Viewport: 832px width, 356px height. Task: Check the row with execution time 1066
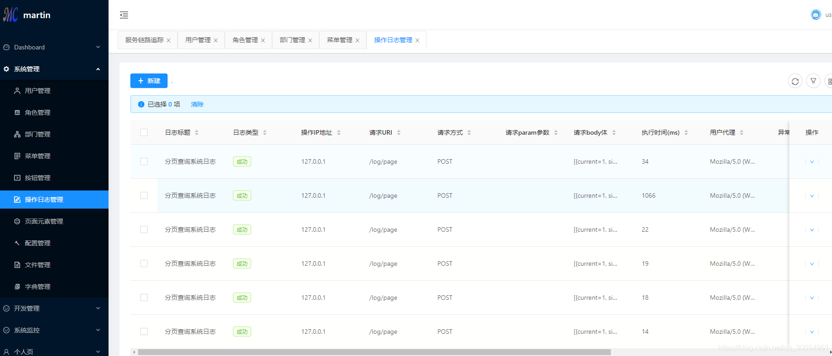[144, 195]
